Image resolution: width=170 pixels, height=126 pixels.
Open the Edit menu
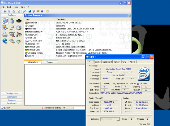tap(9, 7)
